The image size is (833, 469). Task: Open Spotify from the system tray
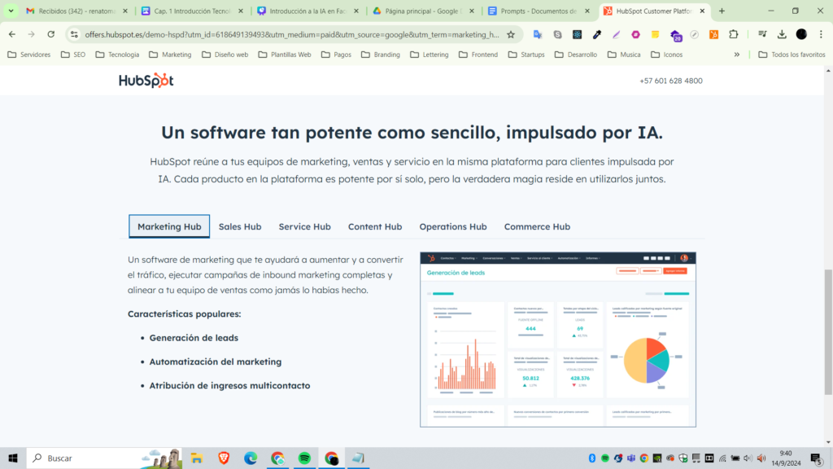(605, 458)
